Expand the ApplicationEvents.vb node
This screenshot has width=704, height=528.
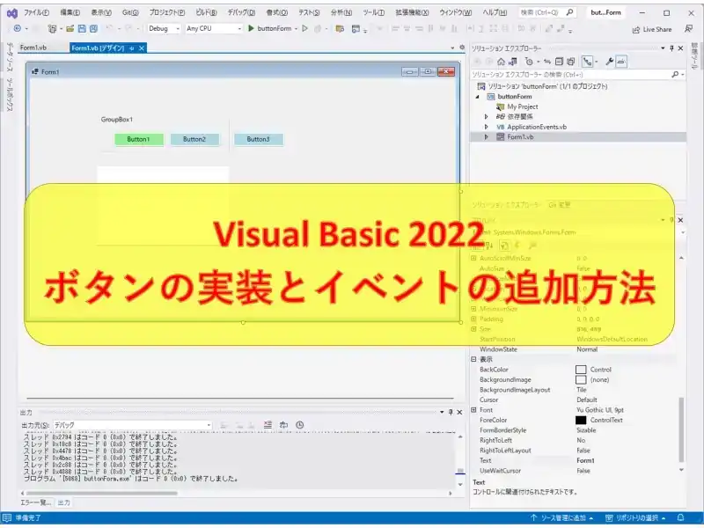click(x=486, y=127)
